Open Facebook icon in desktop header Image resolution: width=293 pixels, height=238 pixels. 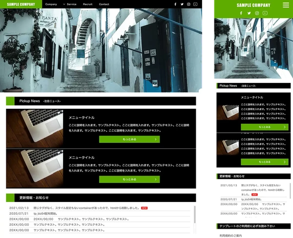click(175, 4)
